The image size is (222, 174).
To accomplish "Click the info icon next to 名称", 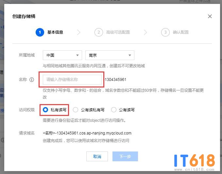I will tap(32, 80).
